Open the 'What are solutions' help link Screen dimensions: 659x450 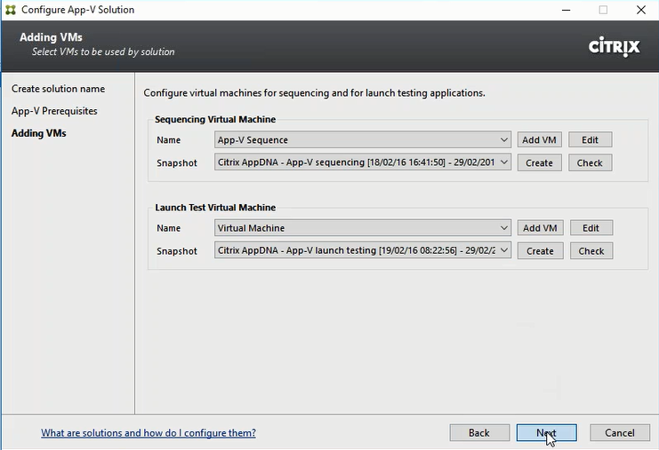click(149, 433)
